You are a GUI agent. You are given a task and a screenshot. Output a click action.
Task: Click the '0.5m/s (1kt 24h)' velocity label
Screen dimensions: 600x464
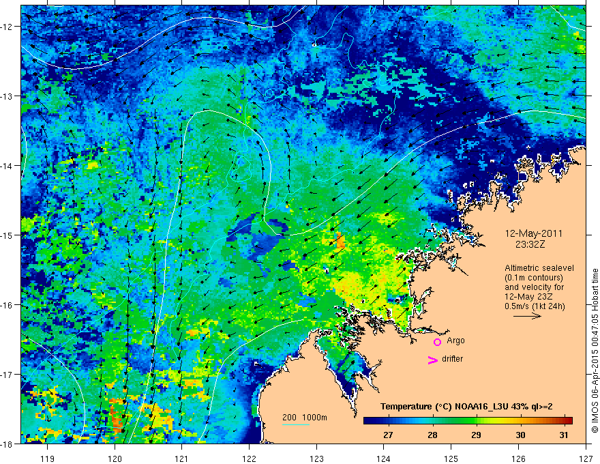click(x=535, y=306)
